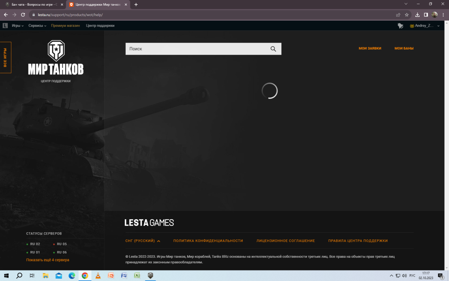This screenshot has height=281, width=449.
Task: Open МОИ БАНЫ
Action: click(x=404, y=48)
